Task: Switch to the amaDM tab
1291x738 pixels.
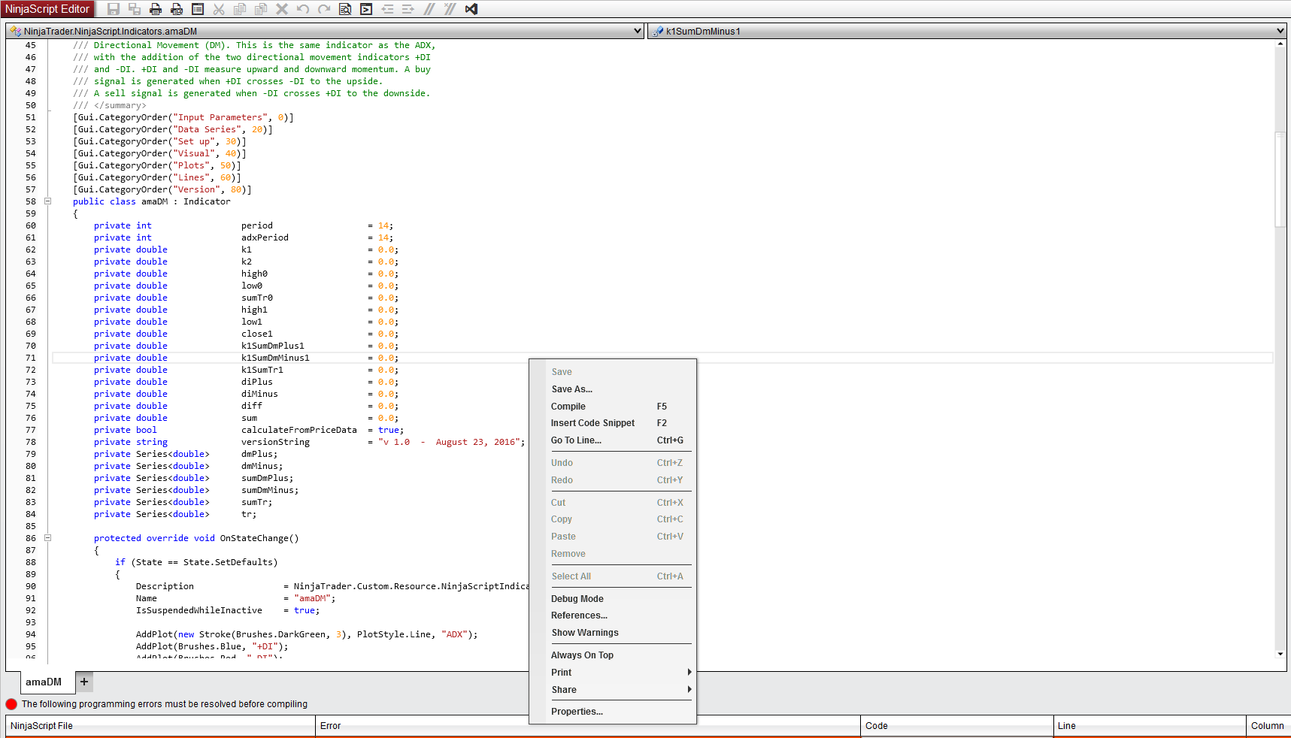Action: click(44, 682)
